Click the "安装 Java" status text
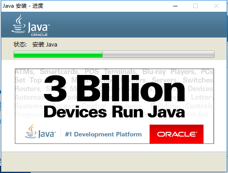Viewport: 228px width, 173px height. [x=45, y=45]
